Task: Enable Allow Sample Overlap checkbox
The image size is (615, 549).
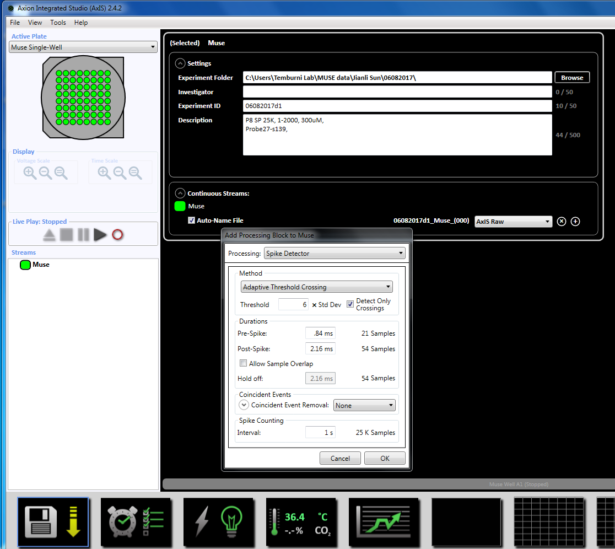Action: coord(244,363)
